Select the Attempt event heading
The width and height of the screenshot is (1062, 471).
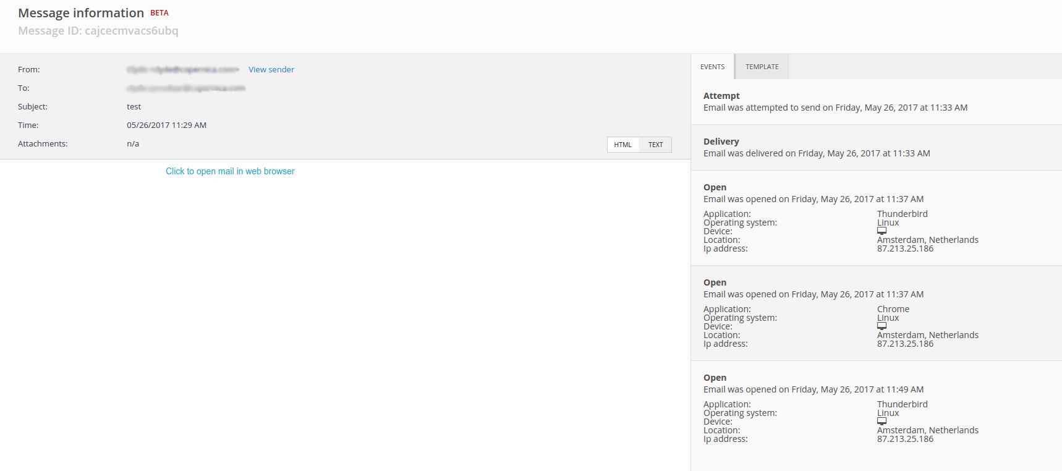(721, 96)
